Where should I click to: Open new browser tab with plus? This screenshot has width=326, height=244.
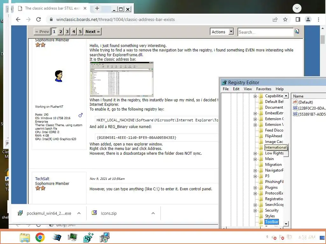[x=97, y=8]
